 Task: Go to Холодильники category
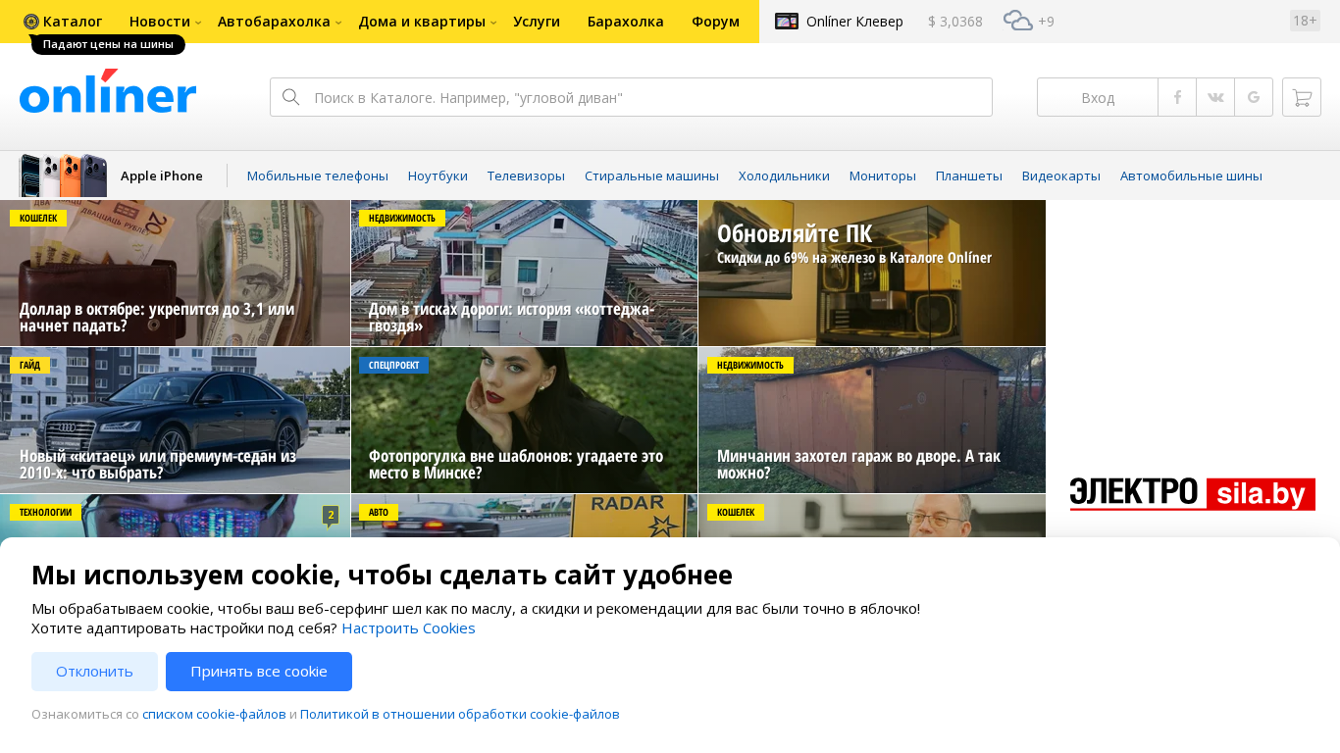point(784,176)
